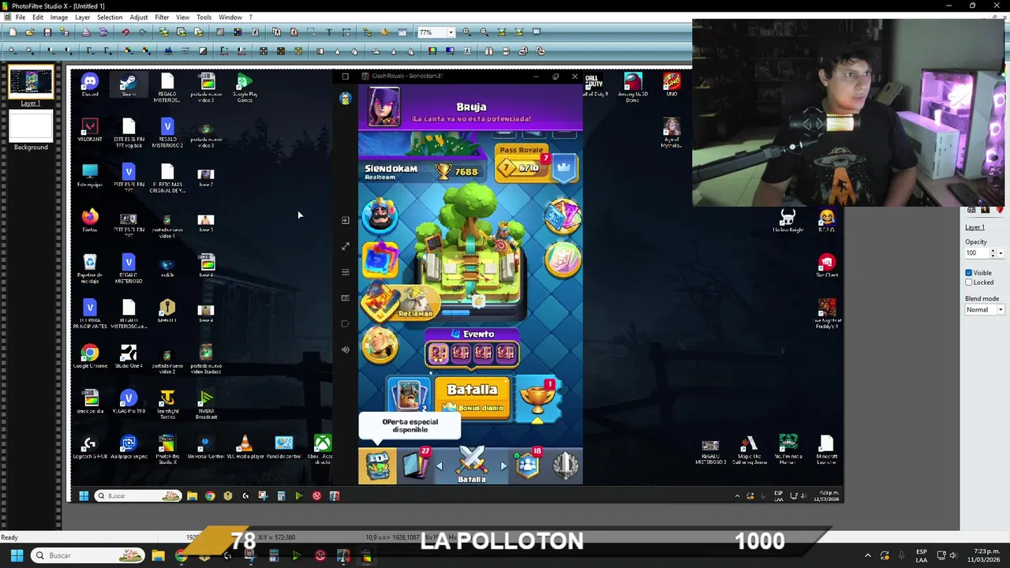
Task: Open the 77% zoom level dropdown
Action: point(451,32)
